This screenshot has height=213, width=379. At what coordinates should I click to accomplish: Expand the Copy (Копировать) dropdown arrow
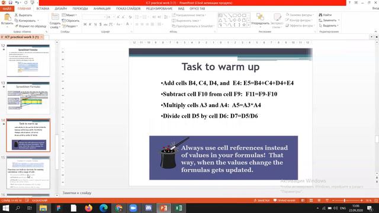[38, 21]
